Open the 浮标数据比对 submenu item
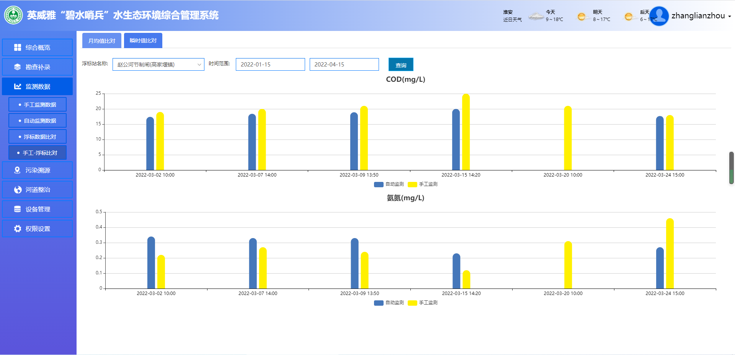Viewport: 735px width, 355px height. coord(38,137)
